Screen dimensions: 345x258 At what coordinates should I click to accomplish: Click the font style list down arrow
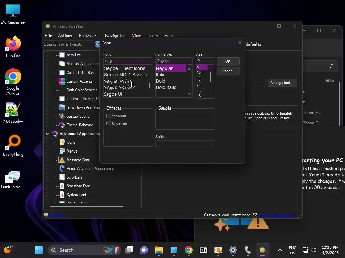pyautogui.click(x=189, y=94)
